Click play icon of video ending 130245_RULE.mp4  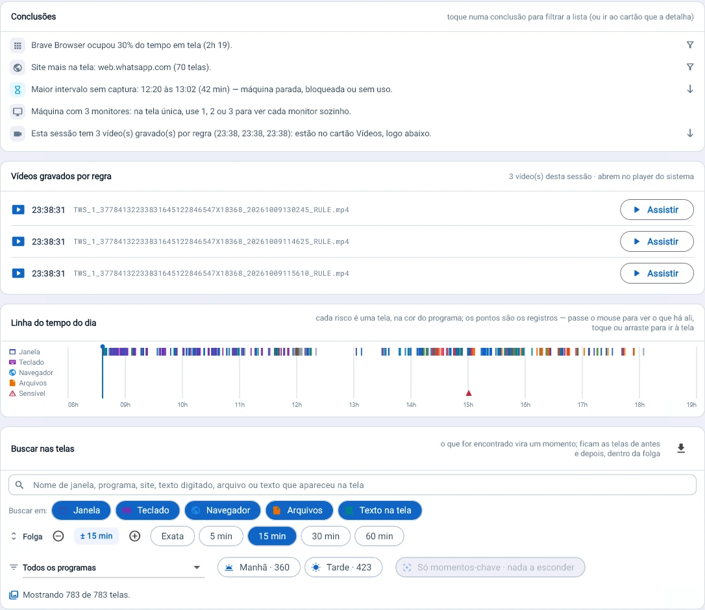point(18,210)
